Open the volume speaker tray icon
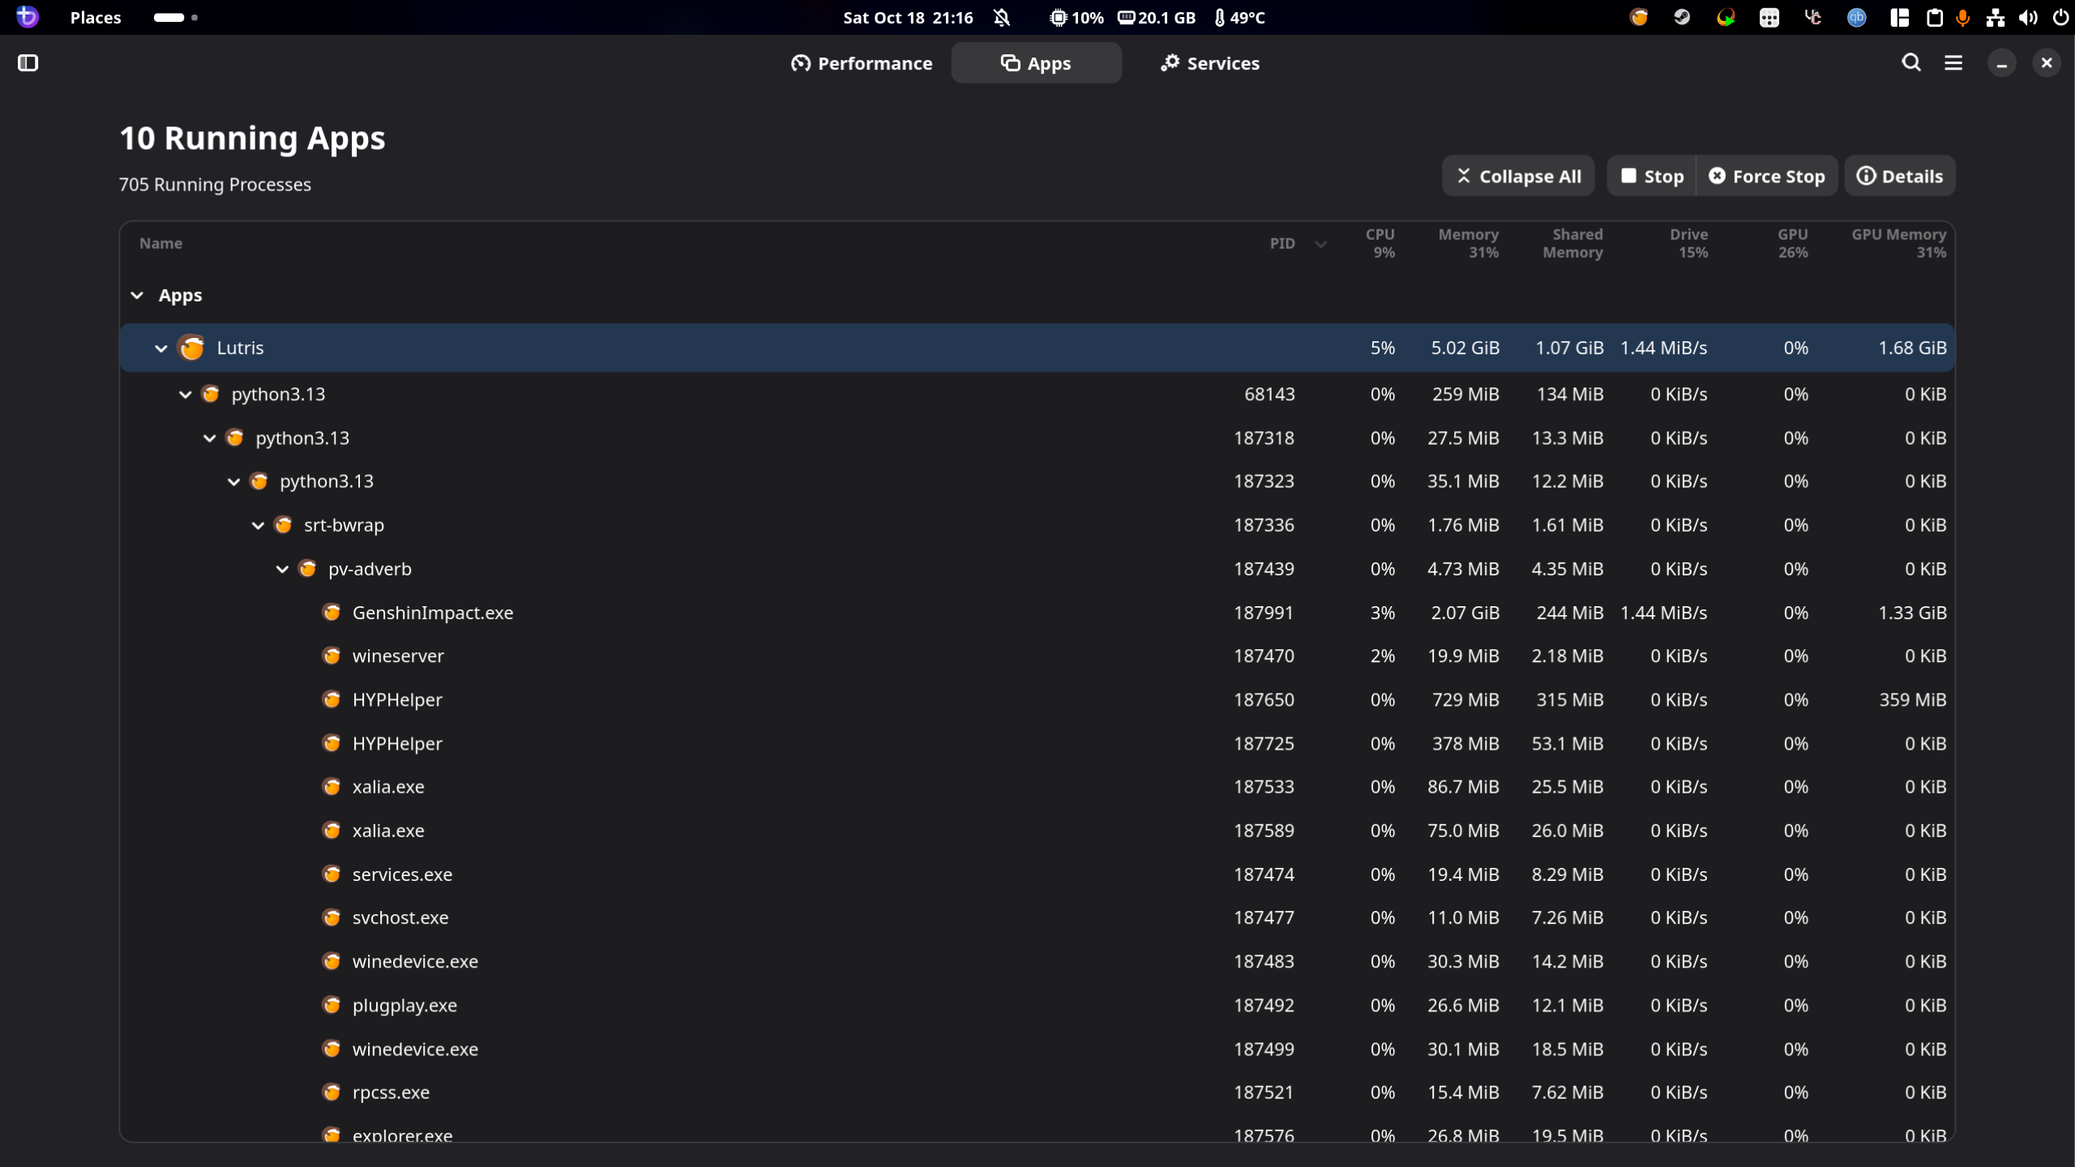 point(2028,17)
